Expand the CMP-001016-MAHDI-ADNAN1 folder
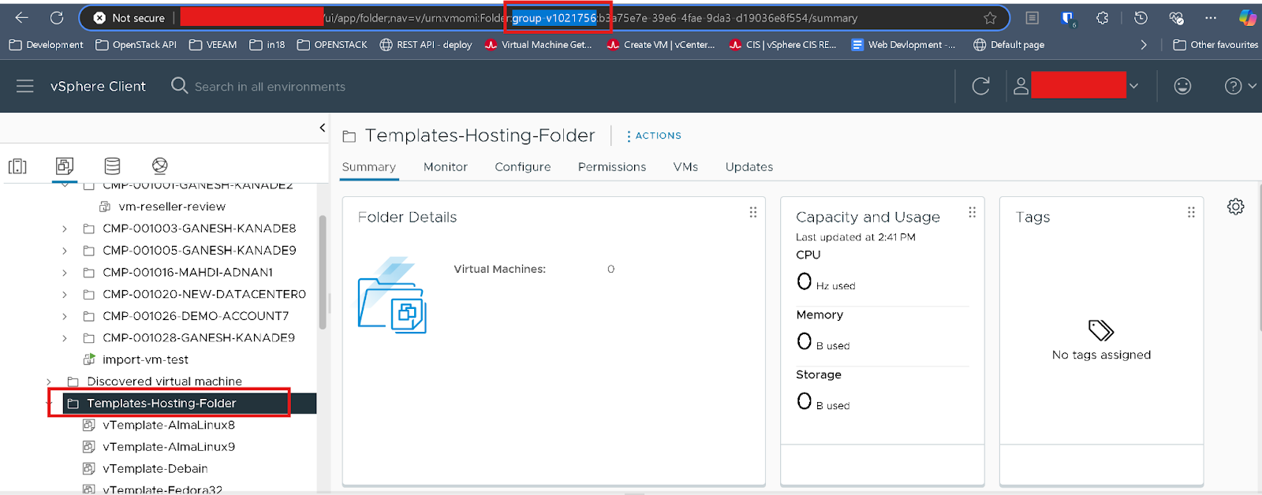Viewport: 1262px width, 495px height. (x=65, y=273)
